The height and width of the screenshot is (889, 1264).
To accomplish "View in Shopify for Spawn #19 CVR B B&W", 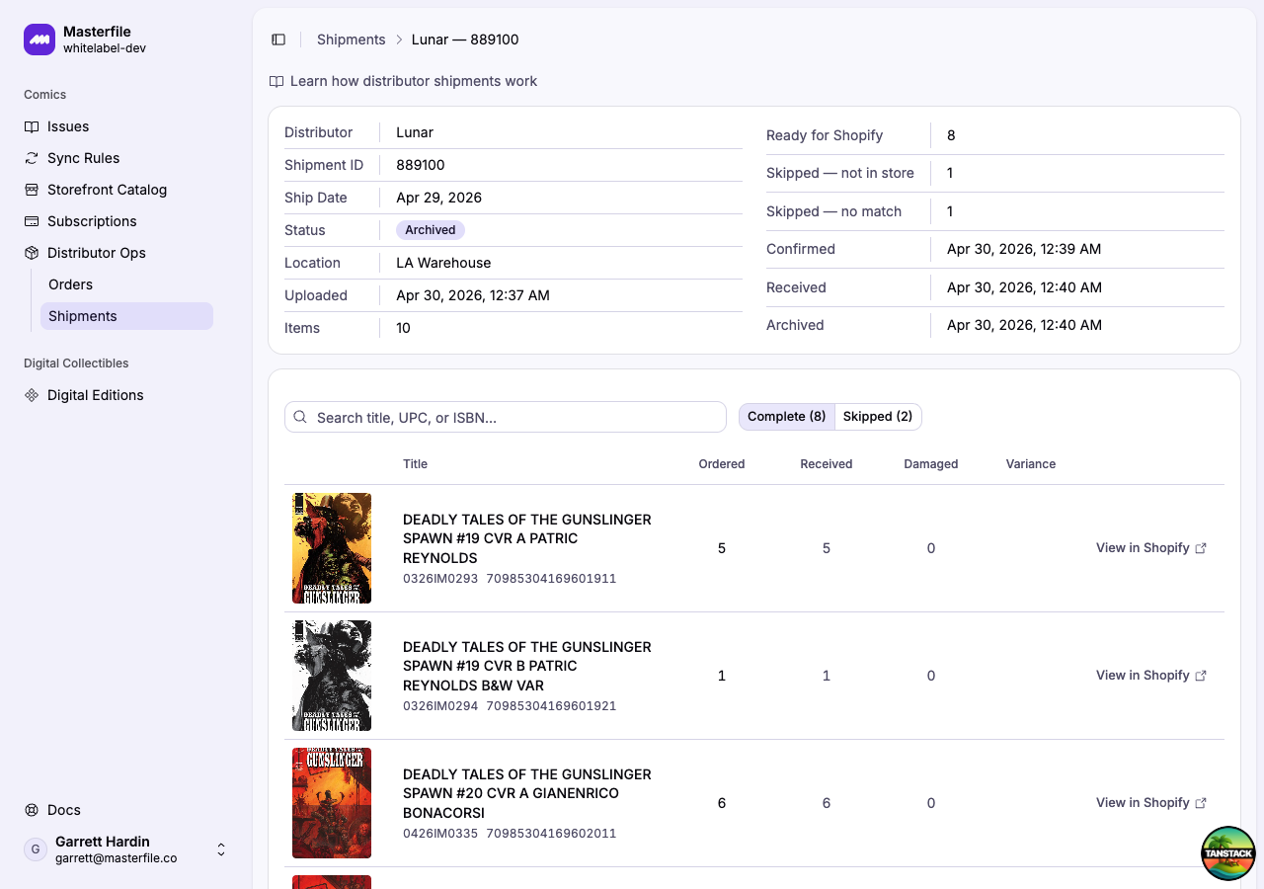I will coord(1151,676).
